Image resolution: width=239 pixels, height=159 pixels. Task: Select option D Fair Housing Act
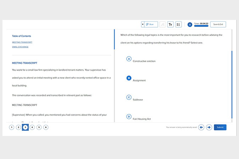tap(129, 117)
